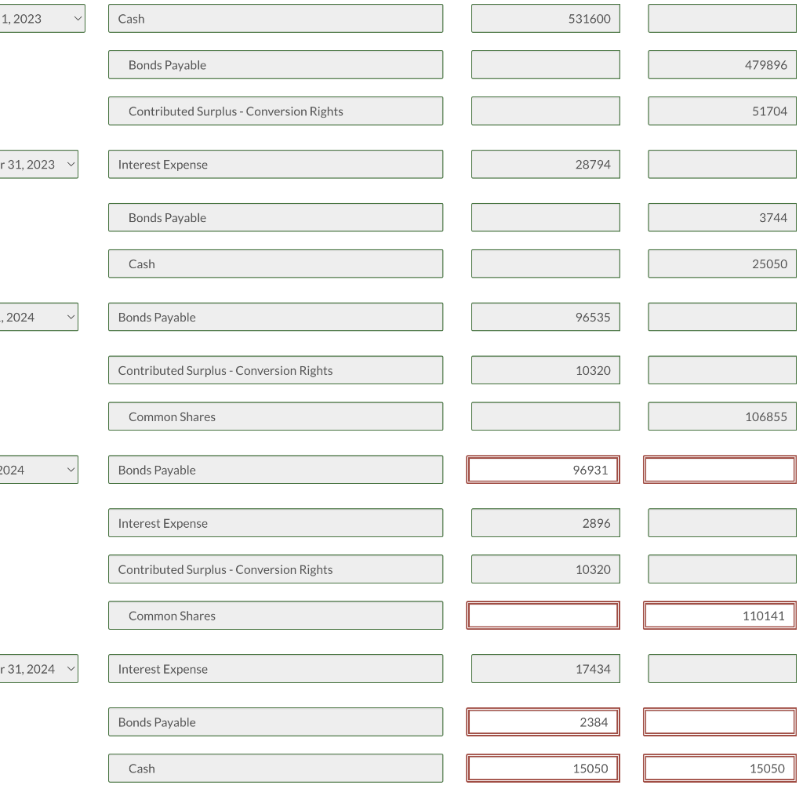Click the debit amount 28794
The width and height of the screenshot is (803, 796).
coord(546,165)
